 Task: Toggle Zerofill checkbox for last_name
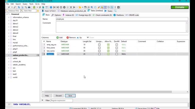[x=117, y=51]
